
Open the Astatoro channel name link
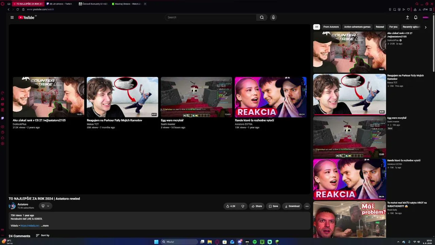point(23,205)
